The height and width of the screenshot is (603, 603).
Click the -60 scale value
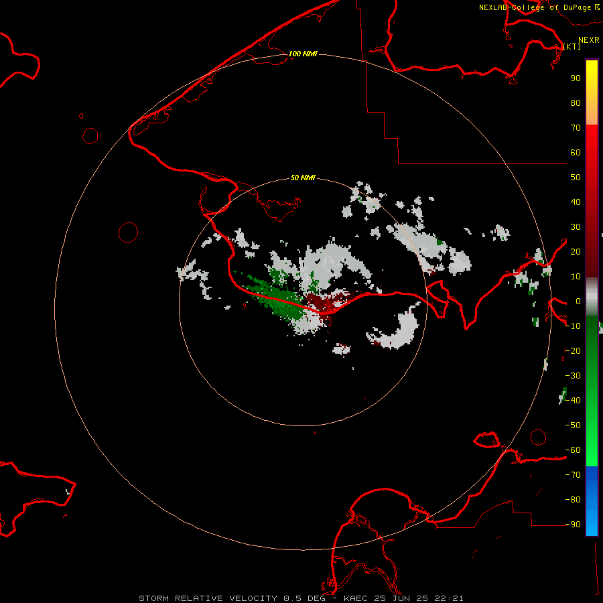[x=573, y=450]
